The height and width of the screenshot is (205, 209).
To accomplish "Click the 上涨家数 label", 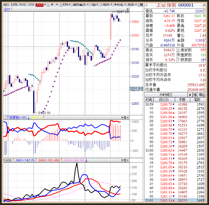I will tap(184, 50).
